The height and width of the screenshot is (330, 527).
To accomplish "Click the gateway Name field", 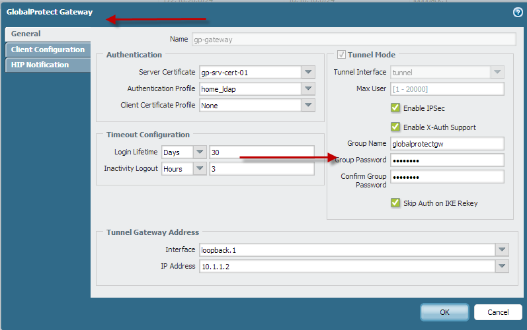I will click(x=354, y=40).
